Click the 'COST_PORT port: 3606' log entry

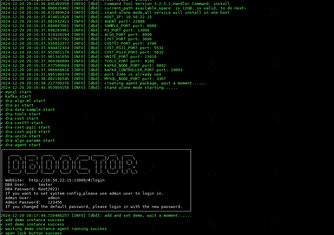point(76,39)
